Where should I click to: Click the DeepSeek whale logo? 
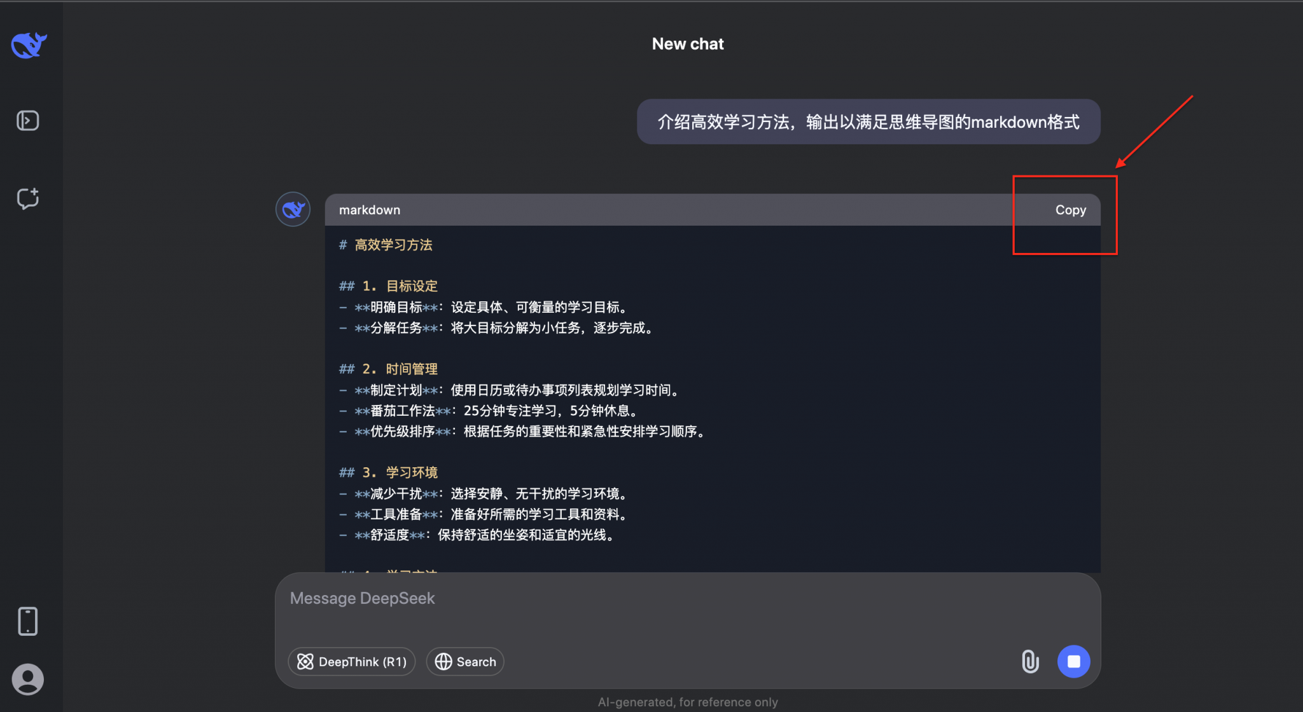pyautogui.click(x=29, y=44)
